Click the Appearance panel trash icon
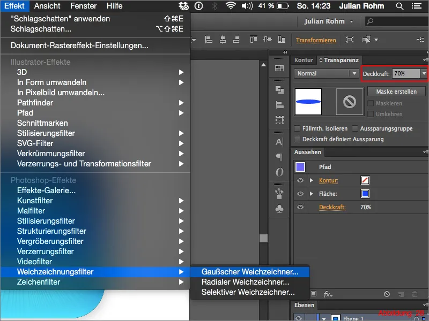 [415, 294]
